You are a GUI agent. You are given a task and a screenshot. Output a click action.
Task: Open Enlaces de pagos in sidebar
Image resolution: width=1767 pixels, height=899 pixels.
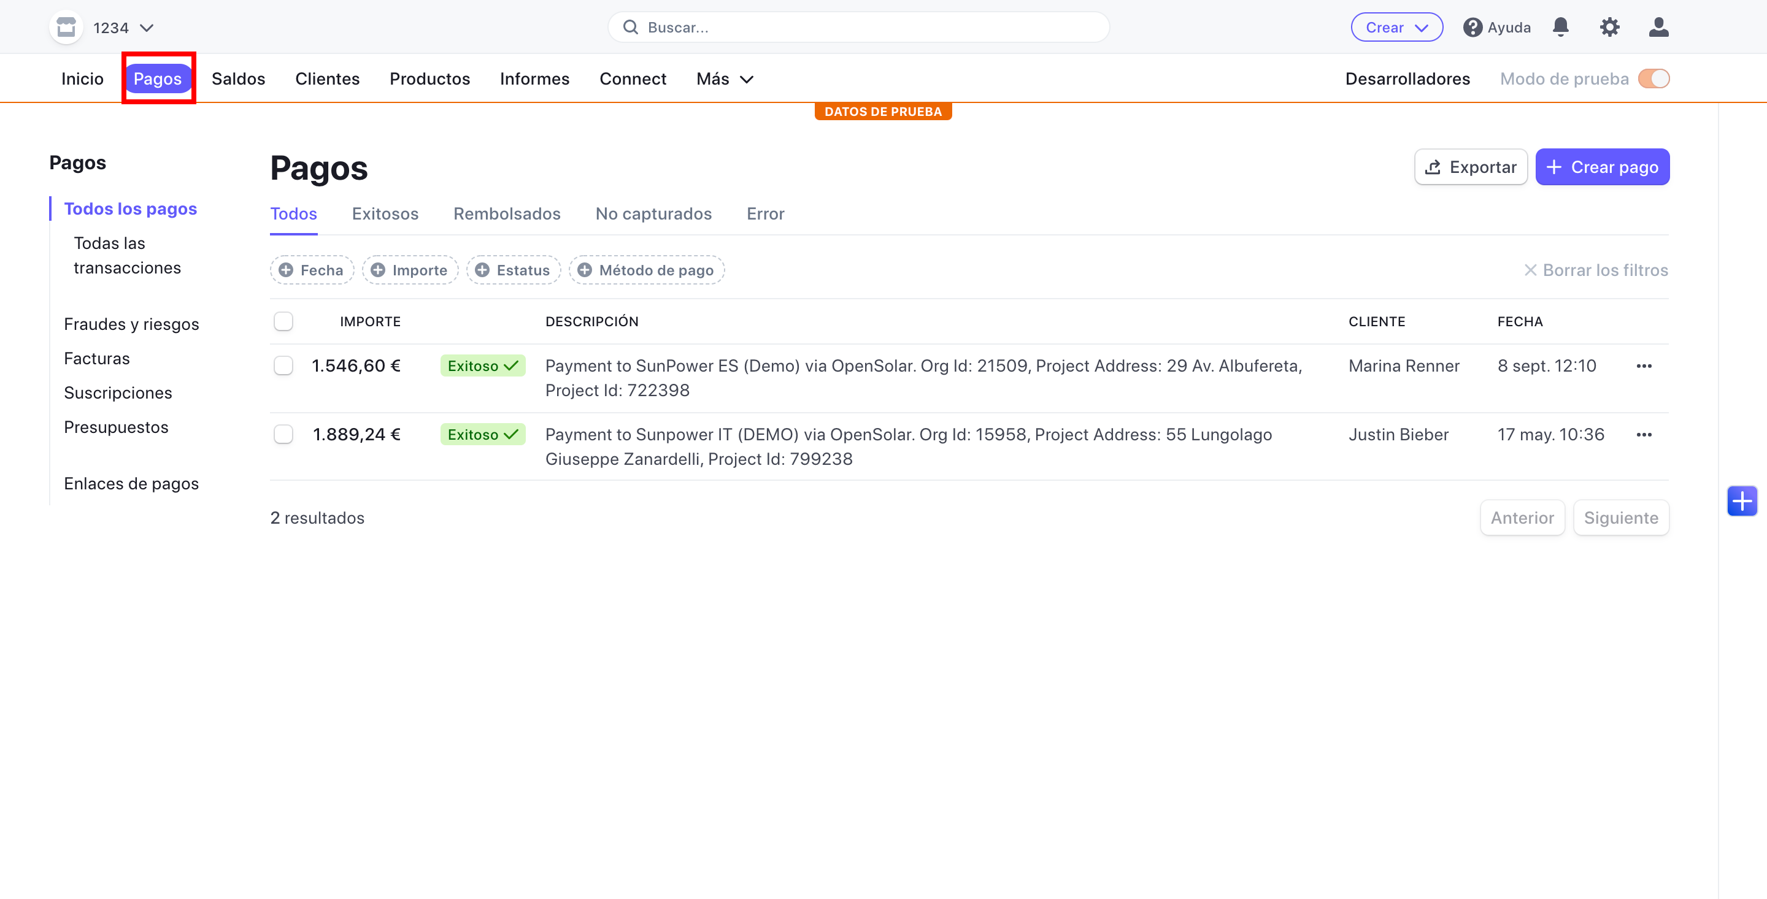(131, 483)
